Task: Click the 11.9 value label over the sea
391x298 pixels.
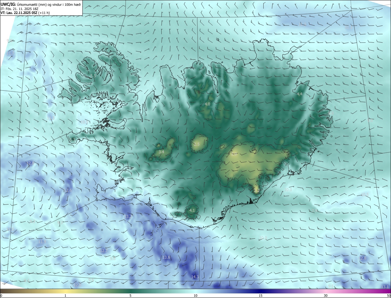Action: (x=42, y=242)
